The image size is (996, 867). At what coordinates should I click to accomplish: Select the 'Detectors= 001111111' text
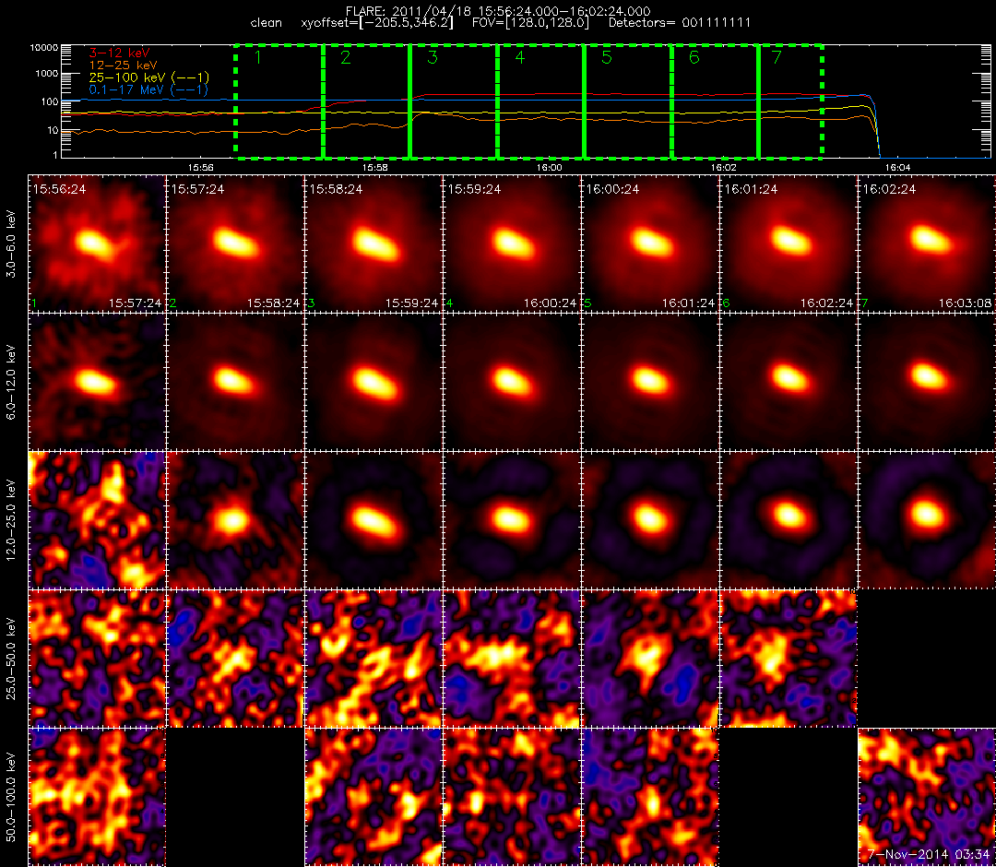pos(680,23)
